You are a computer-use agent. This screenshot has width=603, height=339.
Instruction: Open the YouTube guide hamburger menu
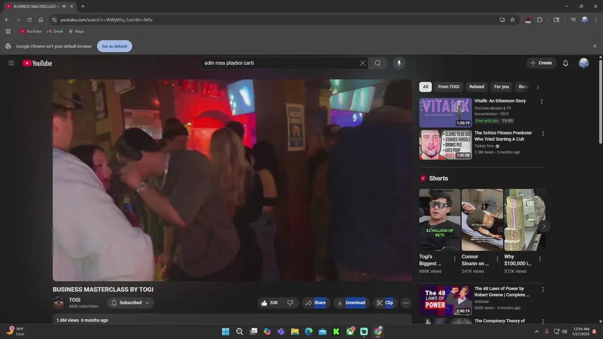click(x=11, y=63)
